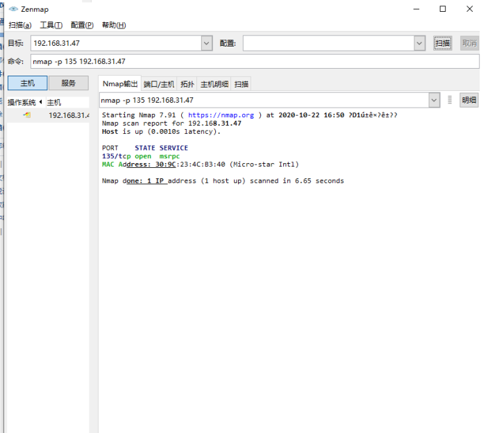Switch to the 端口/主机 tab

pos(159,84)
